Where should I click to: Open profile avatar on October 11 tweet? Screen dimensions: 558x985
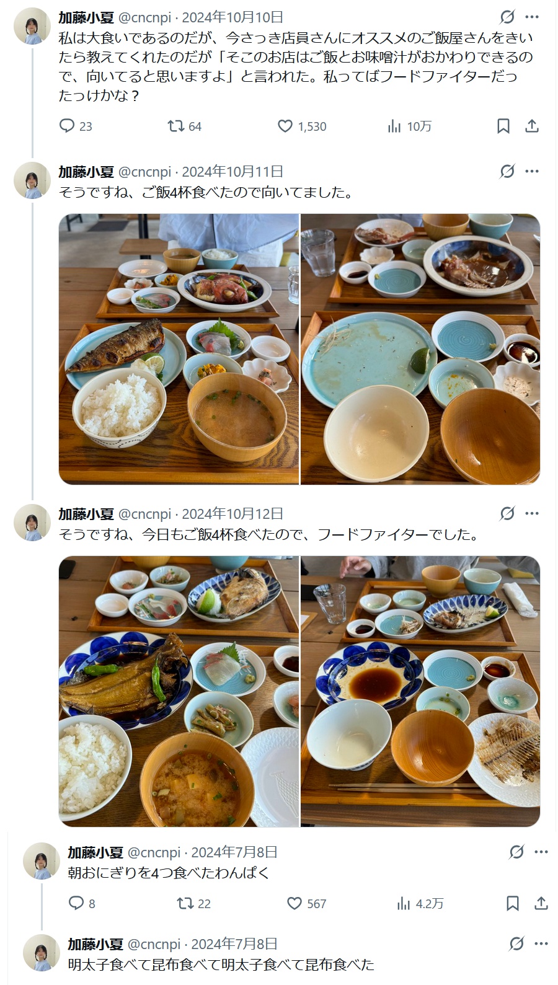[x=32, y=180]
